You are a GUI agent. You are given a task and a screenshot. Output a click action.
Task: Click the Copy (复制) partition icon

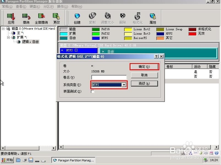coord(92,18)
